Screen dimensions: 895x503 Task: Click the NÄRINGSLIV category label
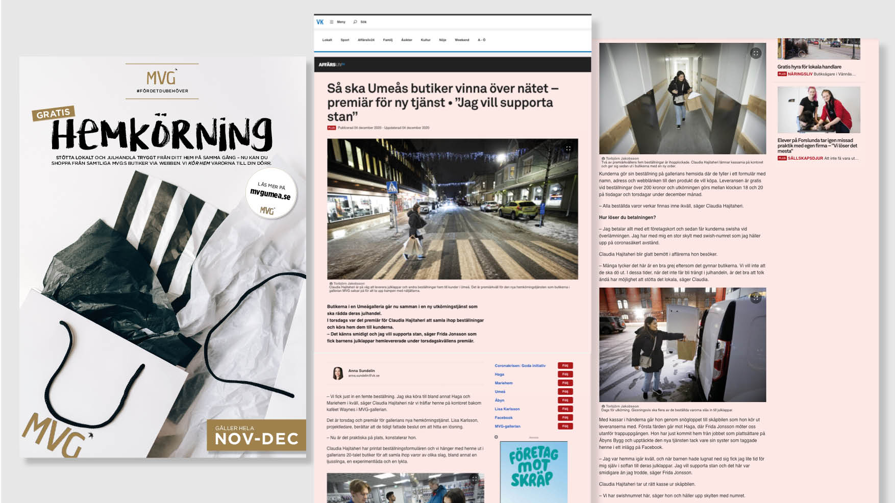point(800,74)
